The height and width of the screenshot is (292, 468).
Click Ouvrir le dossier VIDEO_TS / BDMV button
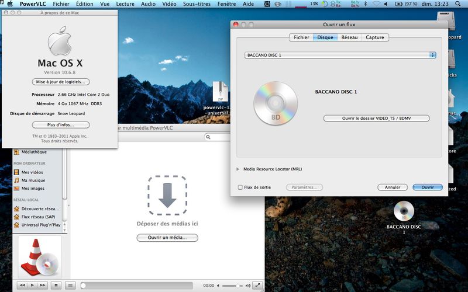[x=376, y=119]
